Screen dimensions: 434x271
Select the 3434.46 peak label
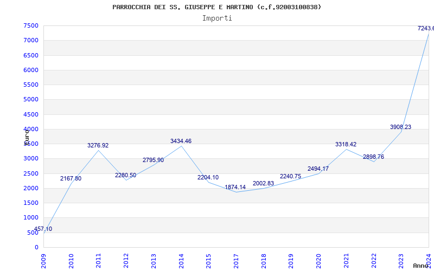click(181, 141)
